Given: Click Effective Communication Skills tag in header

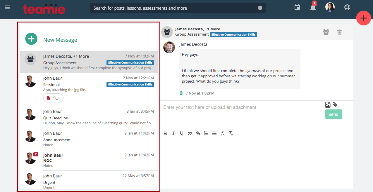Looking at the screenshot, I should (233, 34).
